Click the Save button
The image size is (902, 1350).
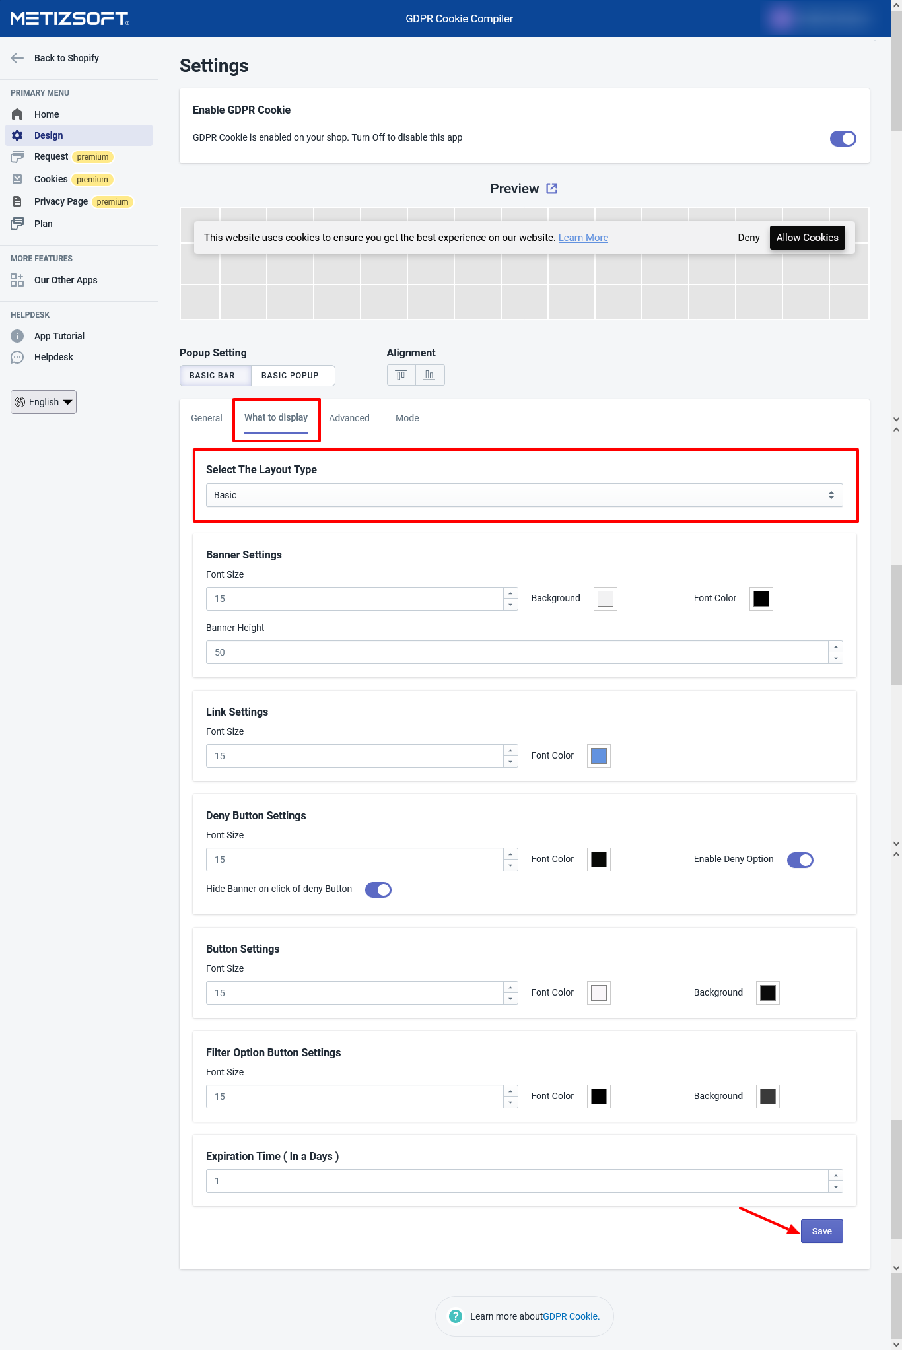coord(821,1231)
